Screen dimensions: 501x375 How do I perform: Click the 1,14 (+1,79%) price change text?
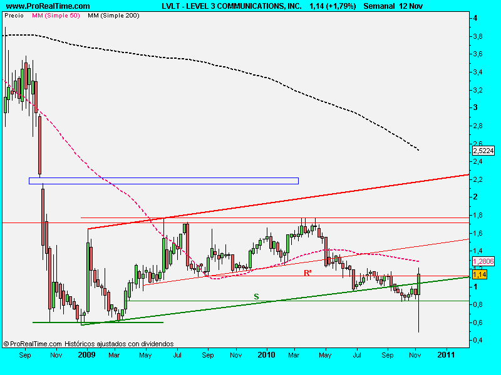click(x=333, y=6)
